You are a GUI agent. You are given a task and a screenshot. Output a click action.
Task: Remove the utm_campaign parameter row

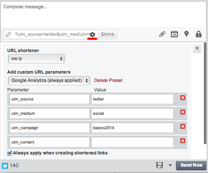183,127
